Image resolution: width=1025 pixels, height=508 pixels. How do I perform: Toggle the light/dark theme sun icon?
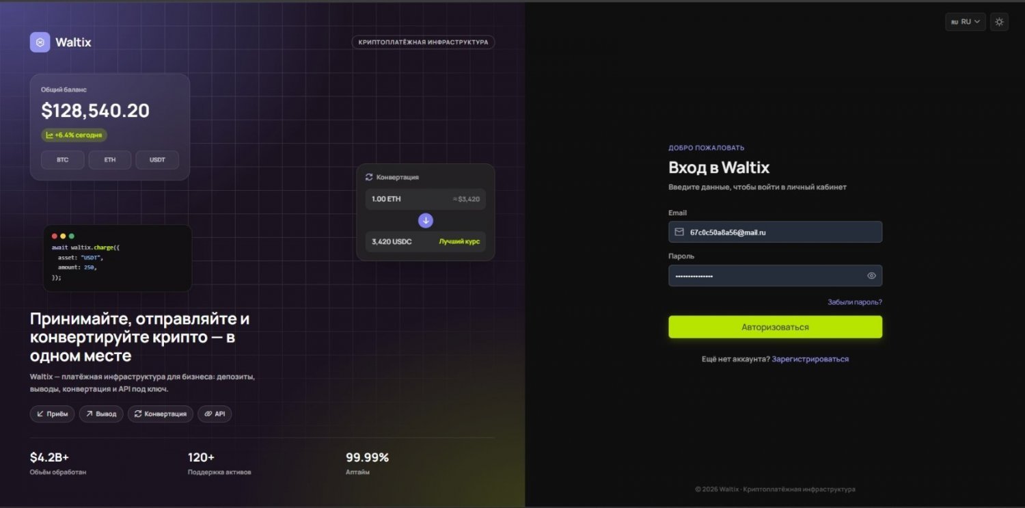point(999,22)
